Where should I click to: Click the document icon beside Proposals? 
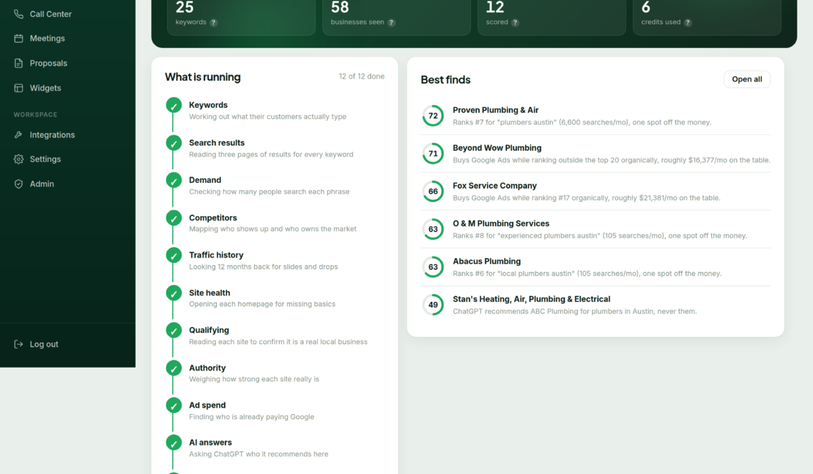[x=18, y=64]
